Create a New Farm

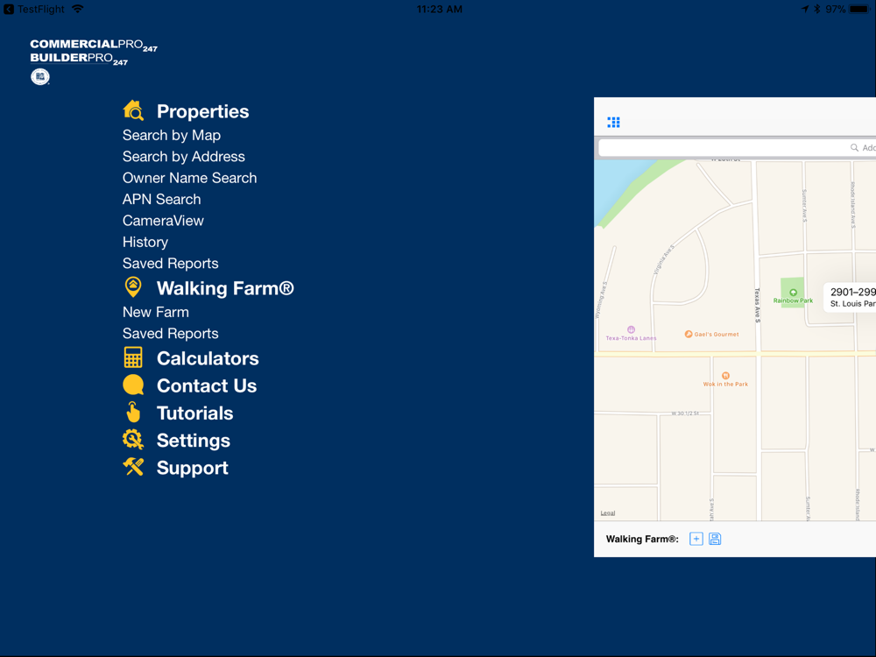(156, 312)
